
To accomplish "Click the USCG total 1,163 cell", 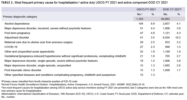I will (140, 19).
